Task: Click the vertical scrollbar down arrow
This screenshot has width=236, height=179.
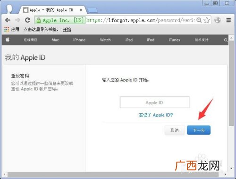Action: point(231,168)
